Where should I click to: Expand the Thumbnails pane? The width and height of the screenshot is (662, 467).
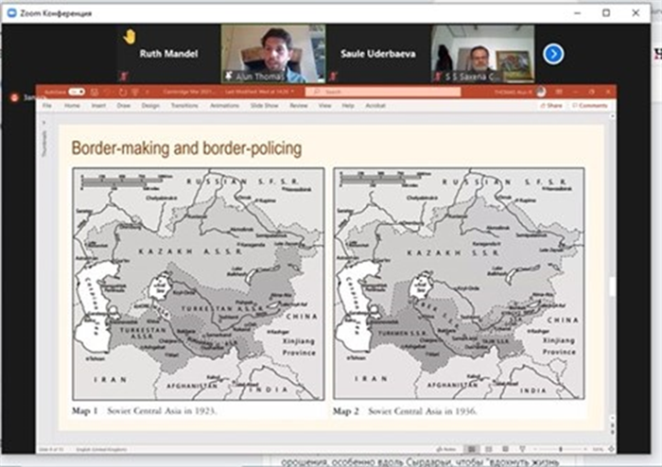pyautogui.click(x=43, y=142)
